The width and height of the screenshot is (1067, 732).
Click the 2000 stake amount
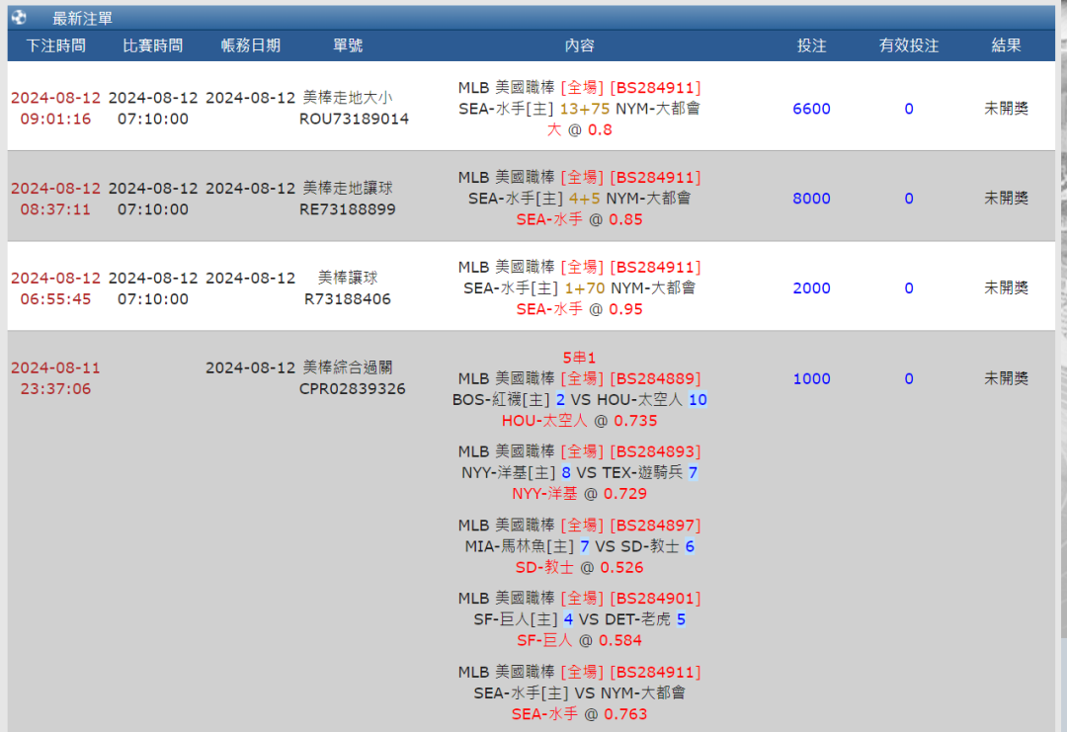811,288
